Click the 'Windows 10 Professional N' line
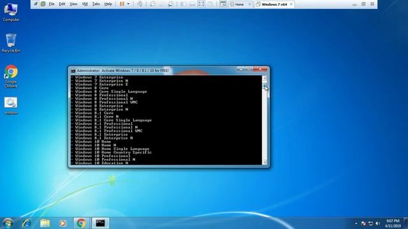This screenshot has width=408, height=229. click(105, 160)
